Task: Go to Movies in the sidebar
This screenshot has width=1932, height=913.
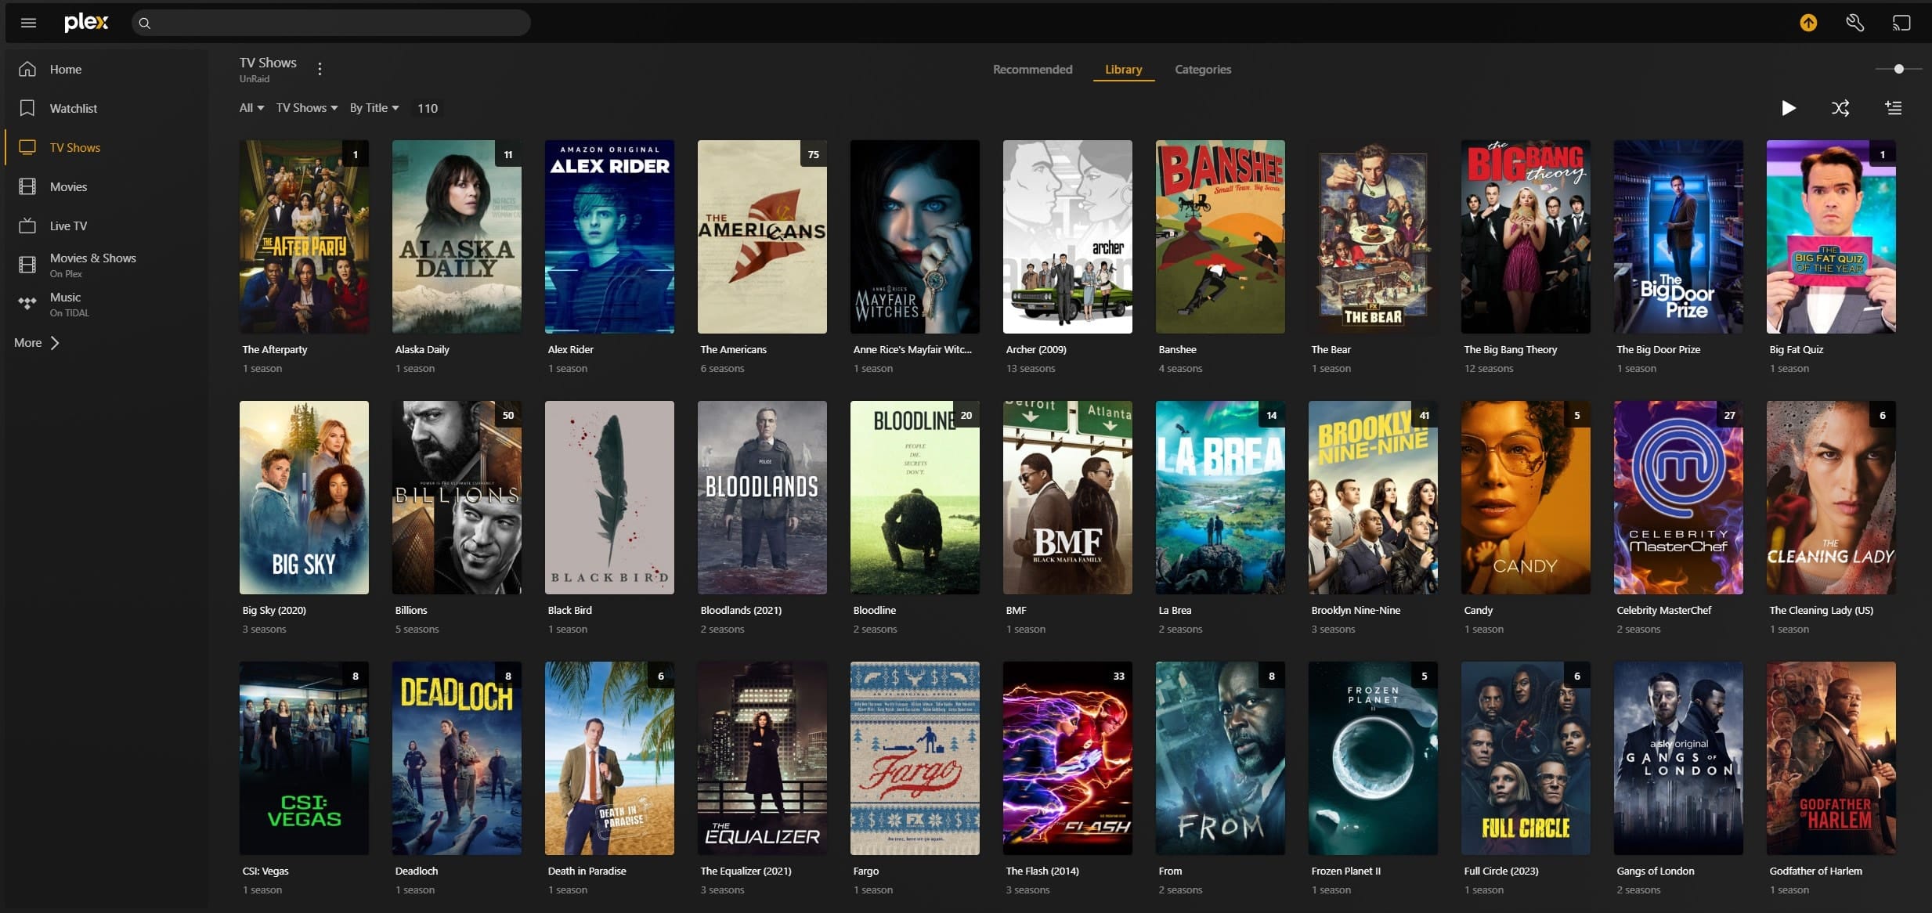Action: pyautogui.click(x=68, y=186)
